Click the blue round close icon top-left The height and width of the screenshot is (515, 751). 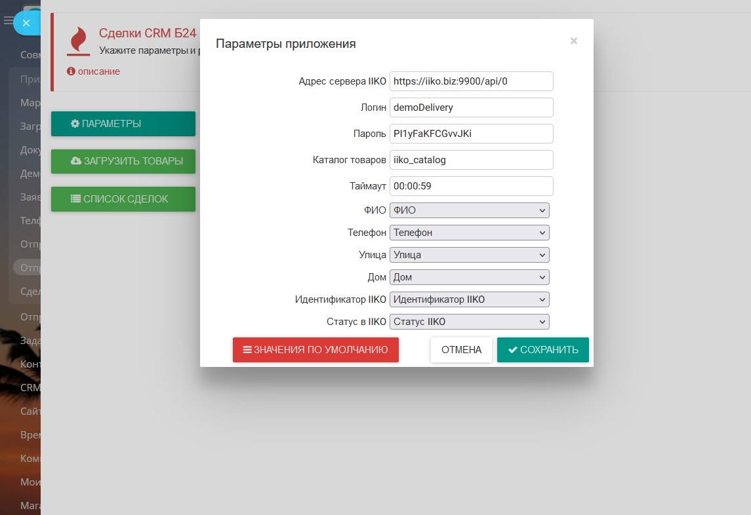26,22
